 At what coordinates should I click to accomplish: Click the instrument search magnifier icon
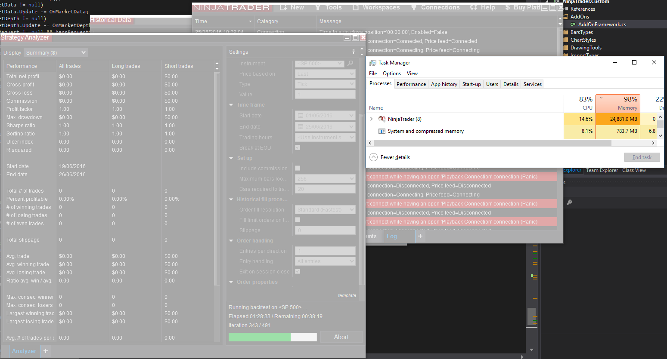(x=351, y=64)
